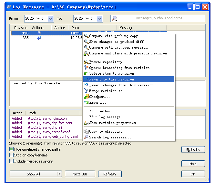Screen dimensions: 215x187
Task: Click the green Update item to revision icon
Action: click(x=86, y=73)
